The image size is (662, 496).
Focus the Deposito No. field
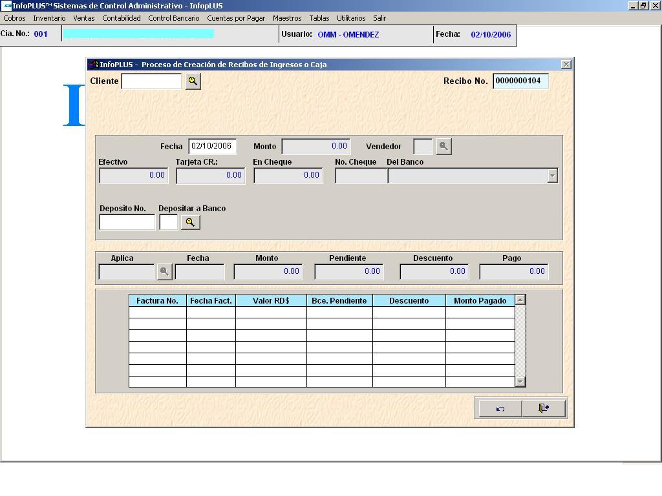coord(127,222)
